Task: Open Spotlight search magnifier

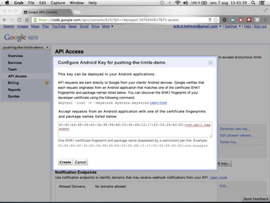Action: [253, 3]
